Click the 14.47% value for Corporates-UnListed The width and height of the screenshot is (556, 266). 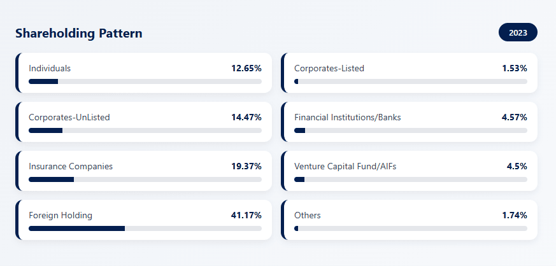[246, 117]
